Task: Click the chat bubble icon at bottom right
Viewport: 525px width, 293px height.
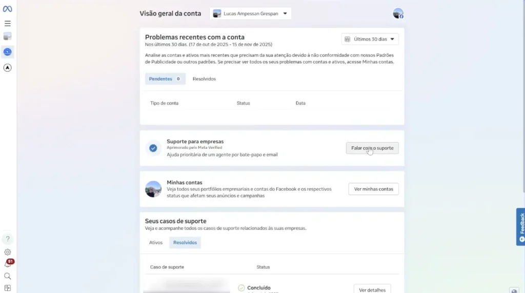Action: (514, 290)
